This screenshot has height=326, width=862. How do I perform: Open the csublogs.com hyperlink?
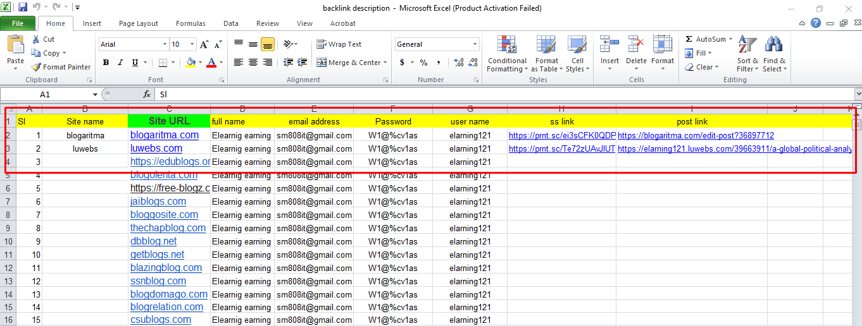coord(161,320)
